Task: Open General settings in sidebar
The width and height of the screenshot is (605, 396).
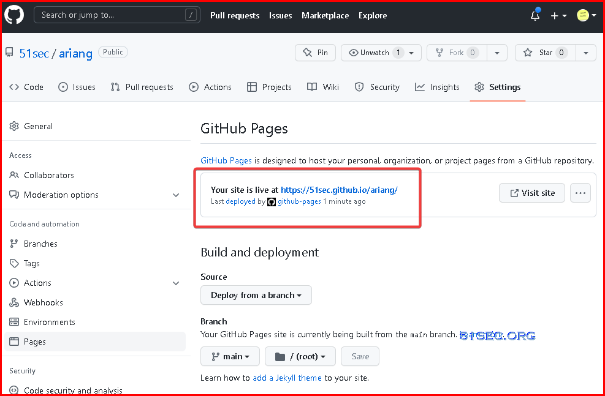Action: 95,126
